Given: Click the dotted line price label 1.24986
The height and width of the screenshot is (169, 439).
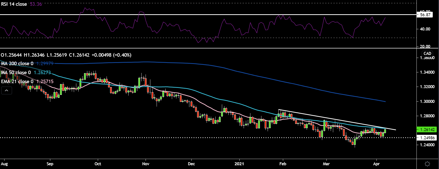Looking at the screenshot, I should coord(427,138).
